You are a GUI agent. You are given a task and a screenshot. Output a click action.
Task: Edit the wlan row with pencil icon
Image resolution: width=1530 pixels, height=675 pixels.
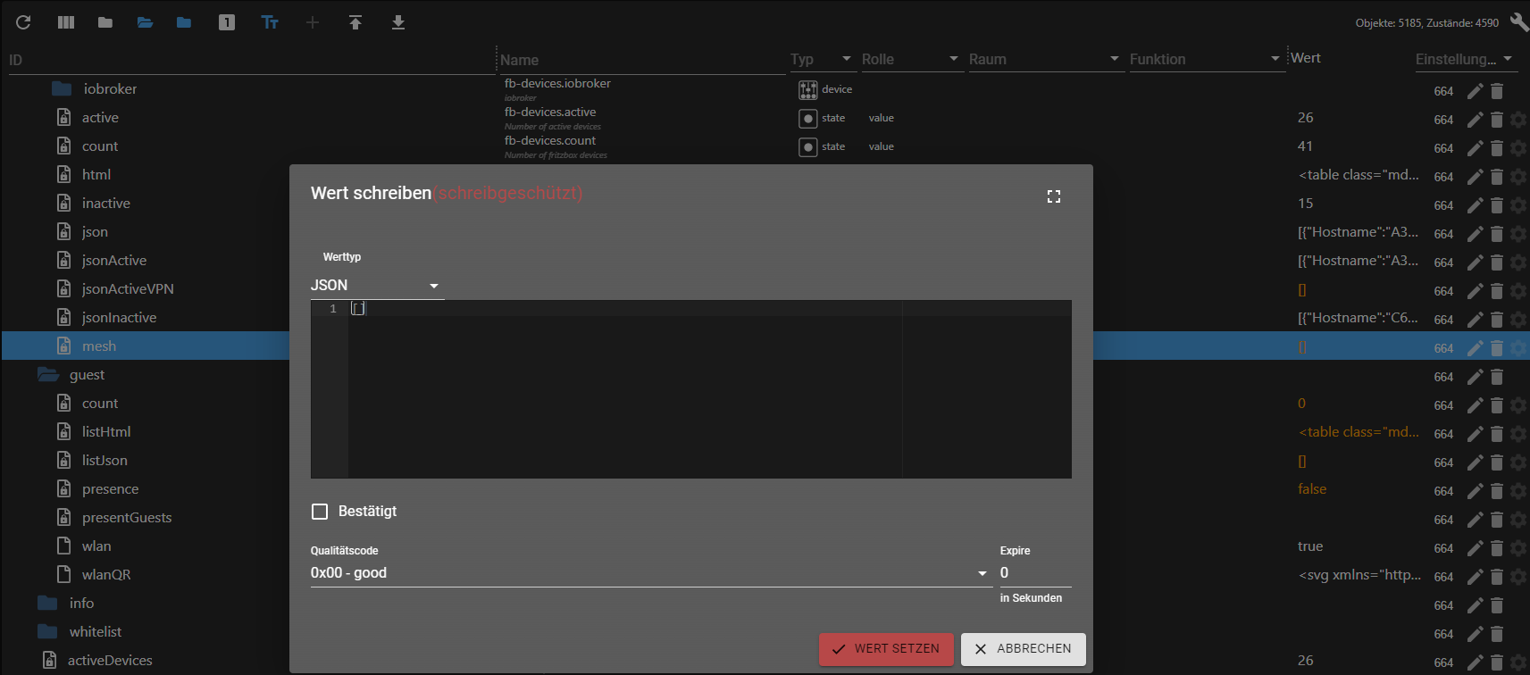coord(1476,548)
